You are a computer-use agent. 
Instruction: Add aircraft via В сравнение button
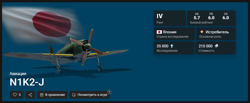tap(52, 95)
